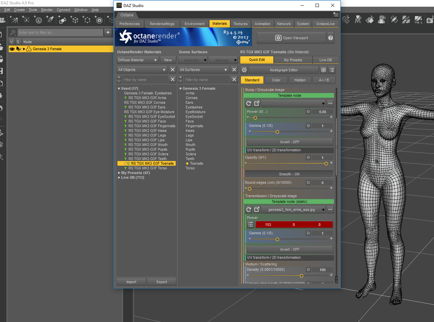This screenshot has height=322, width=434.
Task: Click the New material button
Action: pyautogui.click(x=168, y=60)
